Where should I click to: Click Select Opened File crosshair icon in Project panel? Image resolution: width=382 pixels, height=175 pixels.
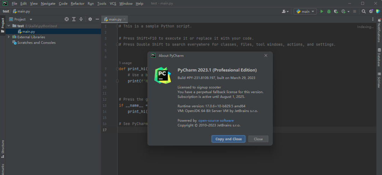click(66, 19)
